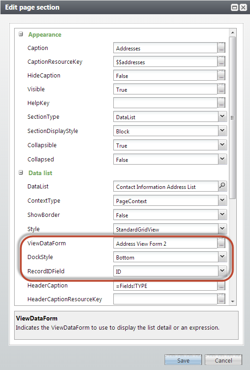This screenshot has height=370, width=250.
Task: Open the HelpKey ellipsis editor
Action: coord(221,103)
